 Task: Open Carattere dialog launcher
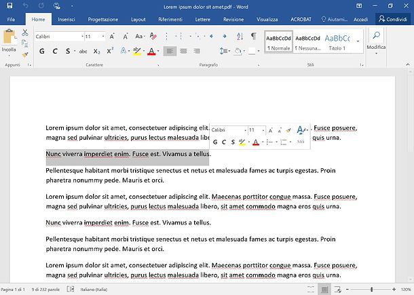coord(158,65)
